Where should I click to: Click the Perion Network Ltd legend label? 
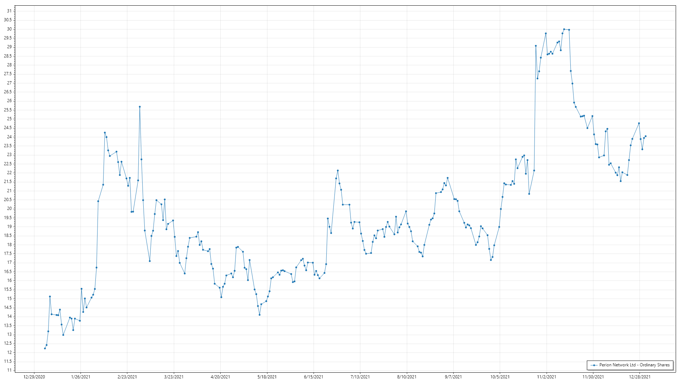[x=634, y=365]
